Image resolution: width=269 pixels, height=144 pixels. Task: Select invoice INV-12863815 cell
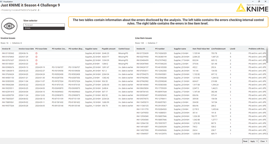click(8, 71)
